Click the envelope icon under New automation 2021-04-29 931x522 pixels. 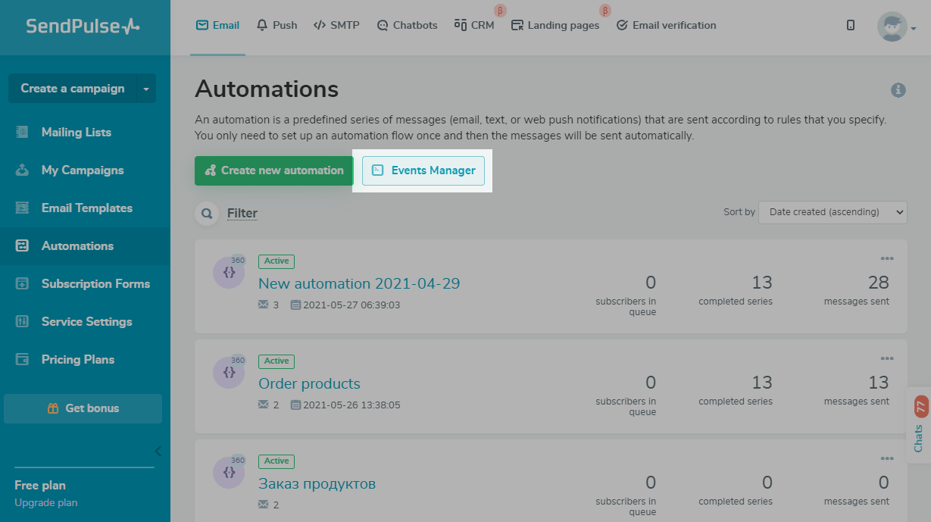264,305
